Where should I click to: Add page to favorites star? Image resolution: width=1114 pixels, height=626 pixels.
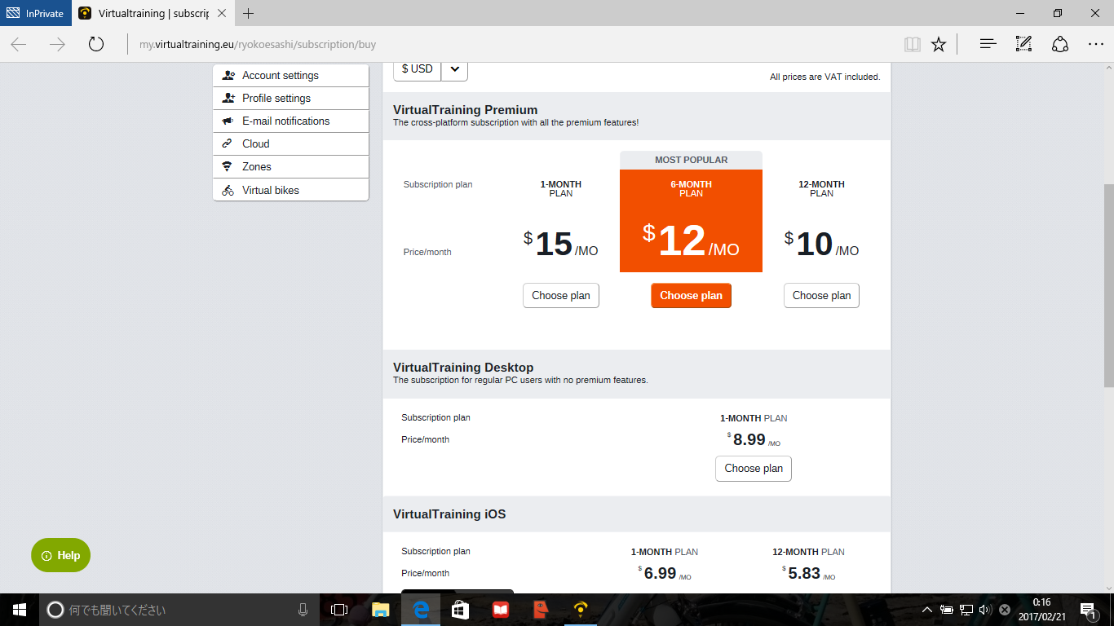coord(939,44)
